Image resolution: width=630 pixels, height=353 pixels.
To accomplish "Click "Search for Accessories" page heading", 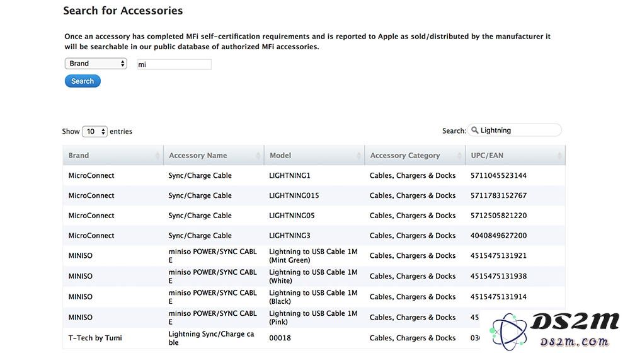I will pos(123,11).
